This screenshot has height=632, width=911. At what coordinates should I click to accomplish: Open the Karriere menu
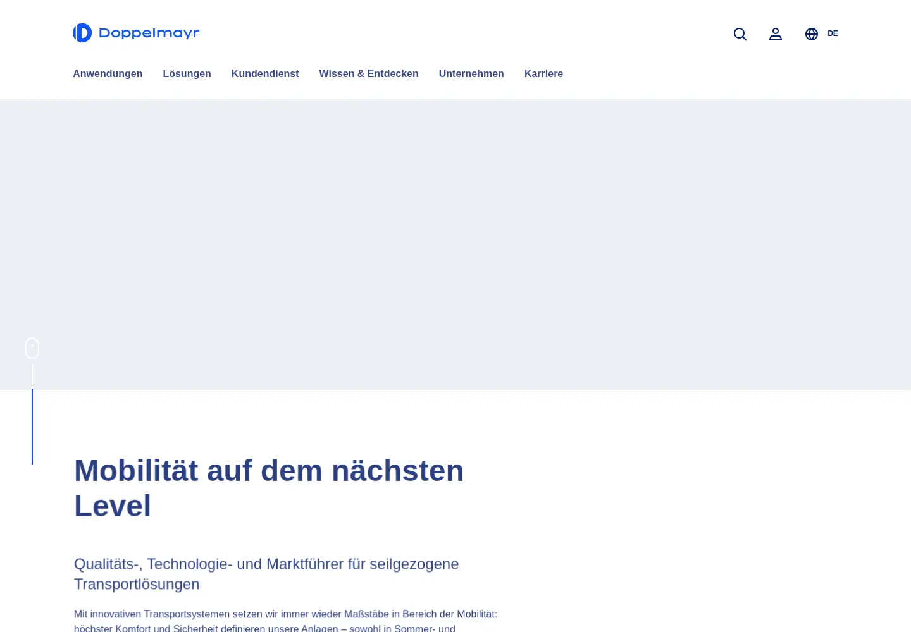point(543,73)
